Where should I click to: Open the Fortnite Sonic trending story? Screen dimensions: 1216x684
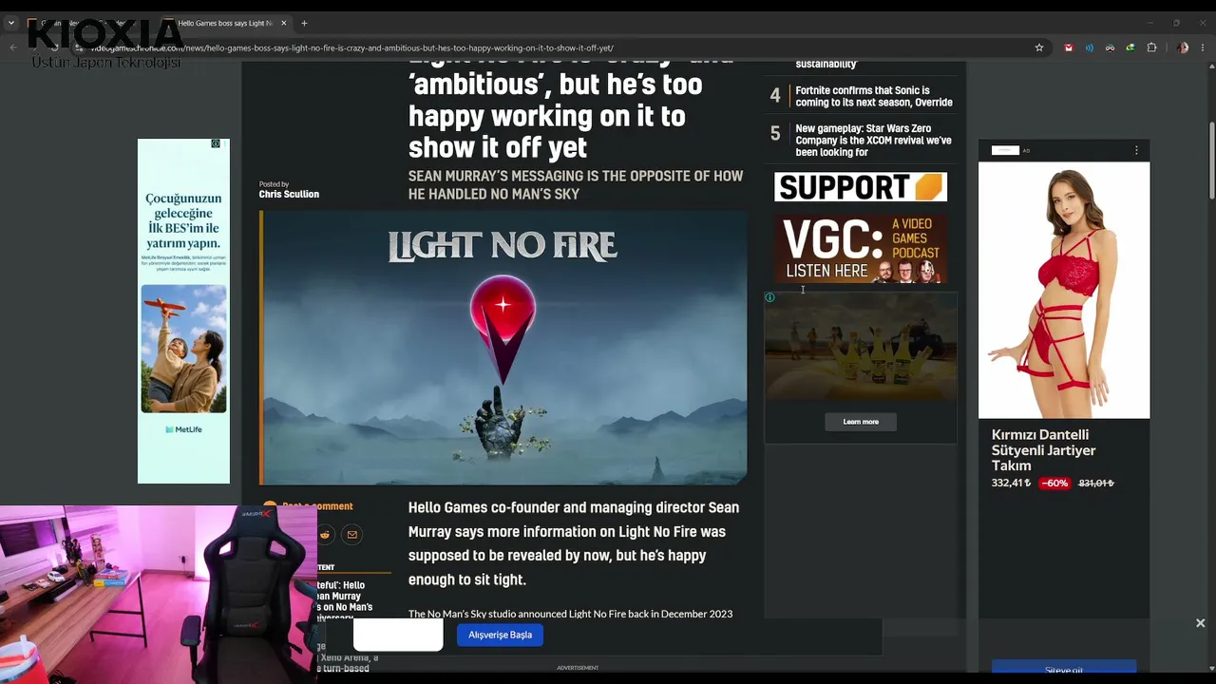click(x=874, y=96)
